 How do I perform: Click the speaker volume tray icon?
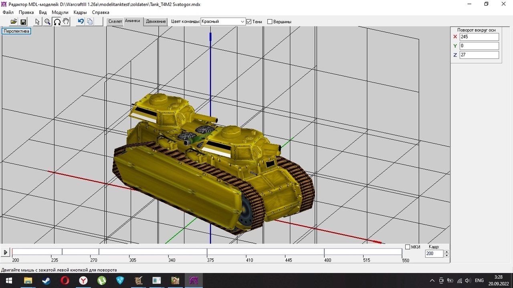468,280
